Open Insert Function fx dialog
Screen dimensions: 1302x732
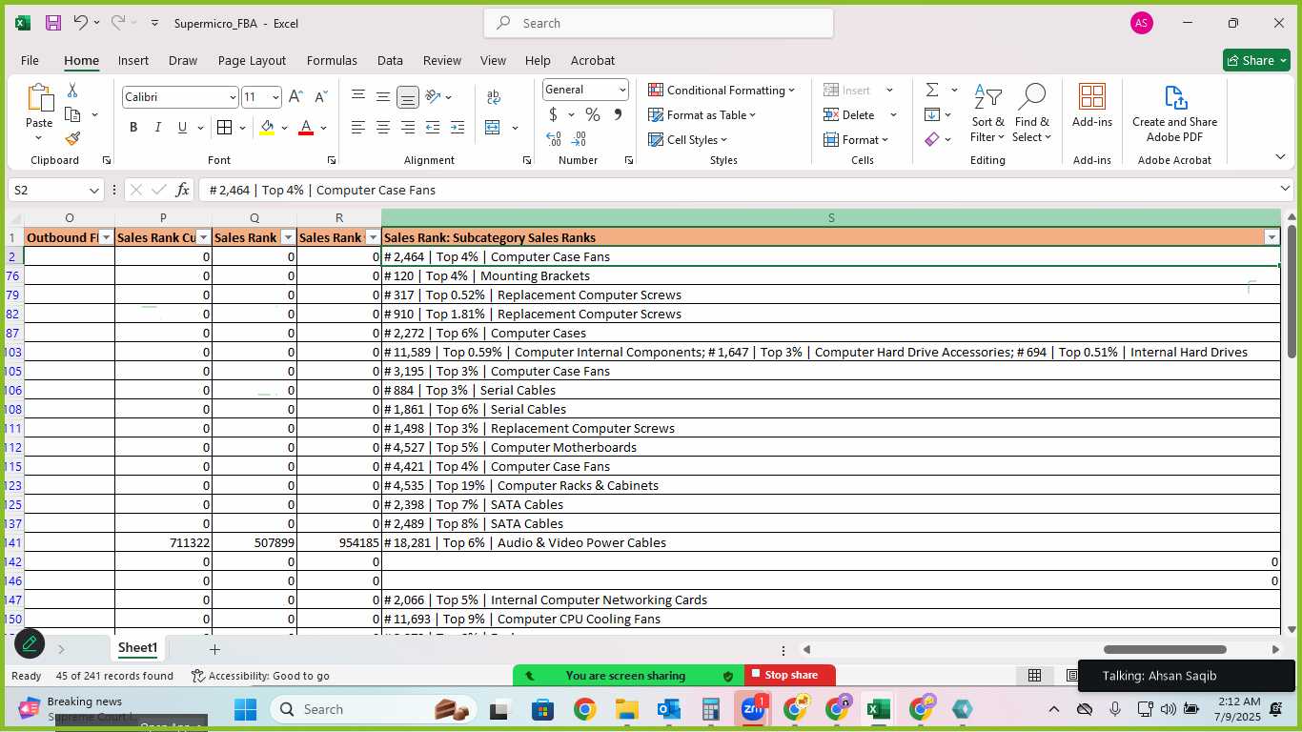(182, 190)
